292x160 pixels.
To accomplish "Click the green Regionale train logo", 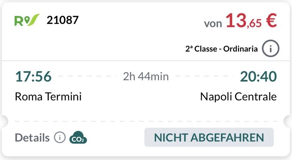I will point(27,21).
